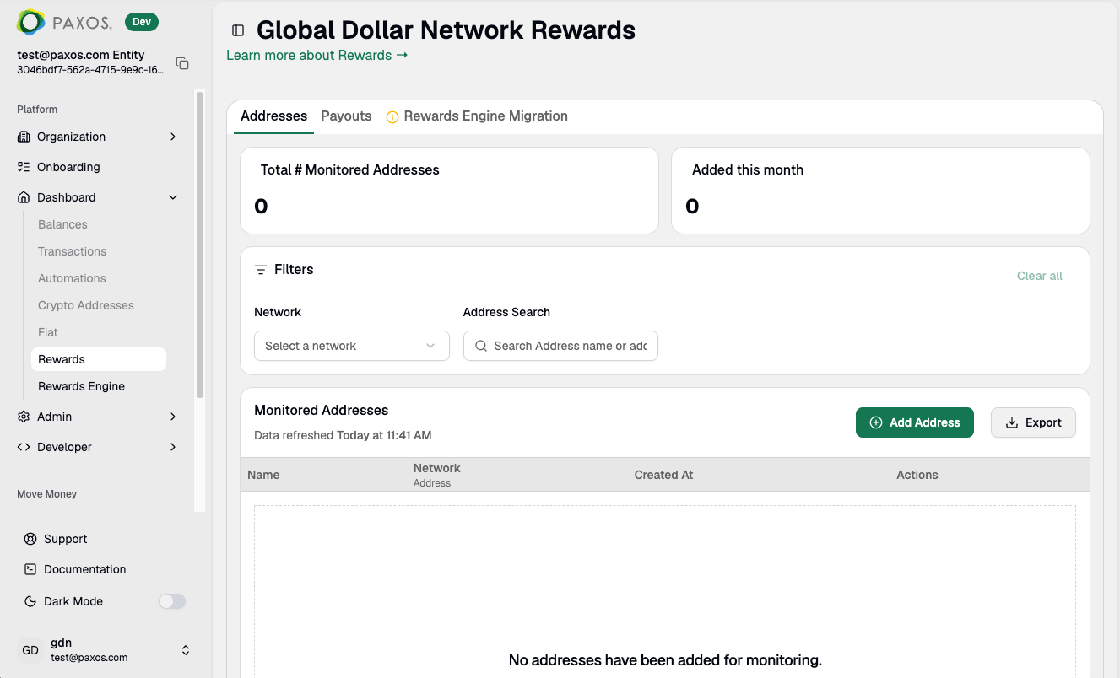This screenshot has height=678, width=1120.
Task: Click the Dashboard home icon
Action: [24, 197]
